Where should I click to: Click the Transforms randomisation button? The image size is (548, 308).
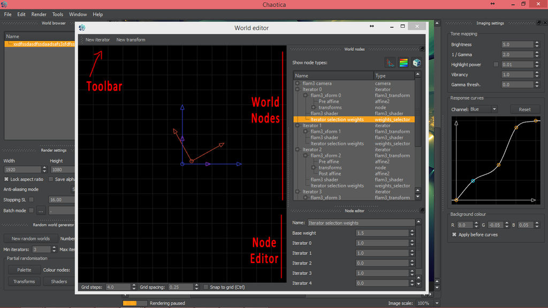pos(24,281)
